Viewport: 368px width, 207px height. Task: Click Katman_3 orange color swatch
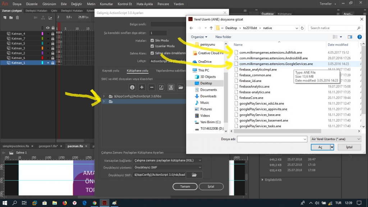(42, 49)
